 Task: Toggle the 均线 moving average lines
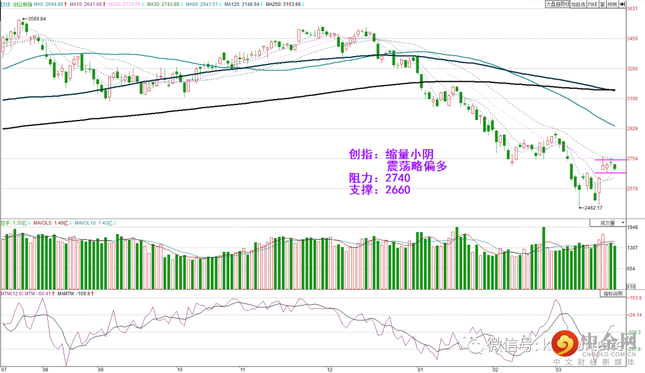pos(593,5)
